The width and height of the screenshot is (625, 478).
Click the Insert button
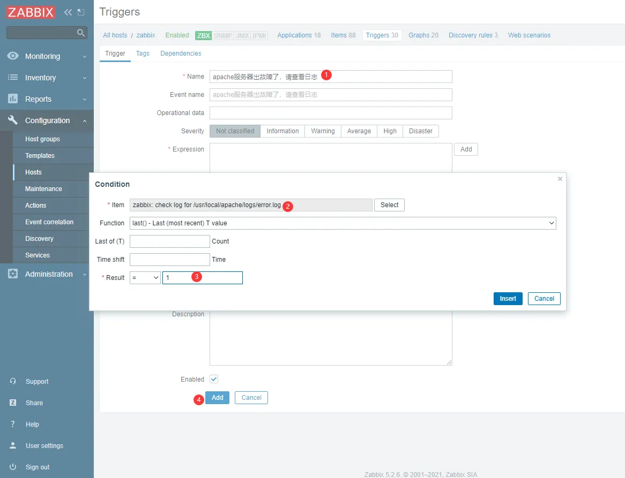508,299
